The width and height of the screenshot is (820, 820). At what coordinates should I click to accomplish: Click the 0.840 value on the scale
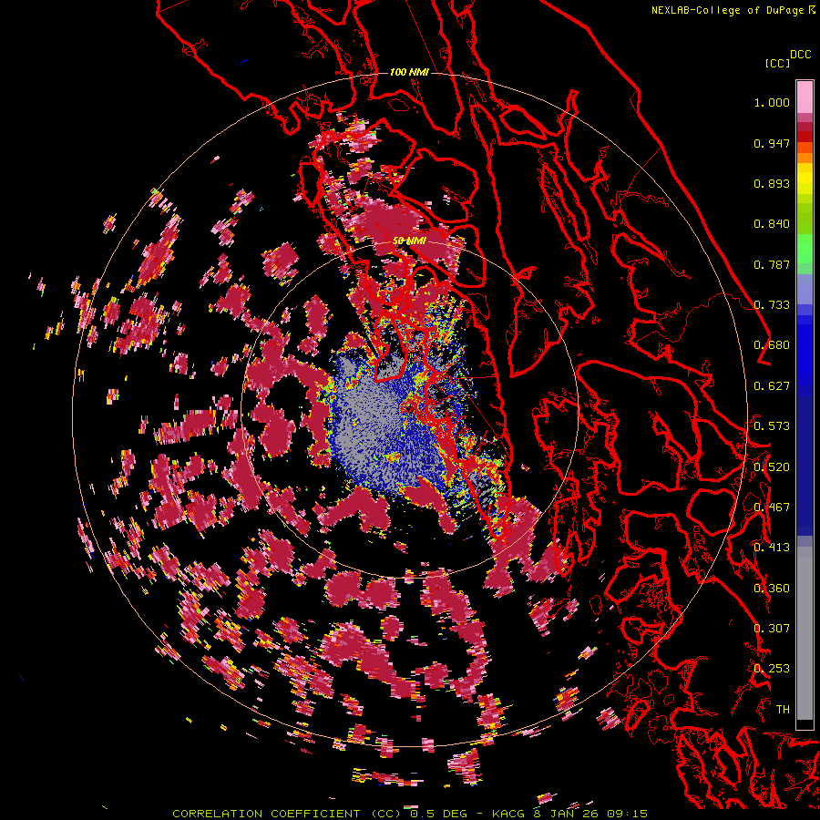772,224
